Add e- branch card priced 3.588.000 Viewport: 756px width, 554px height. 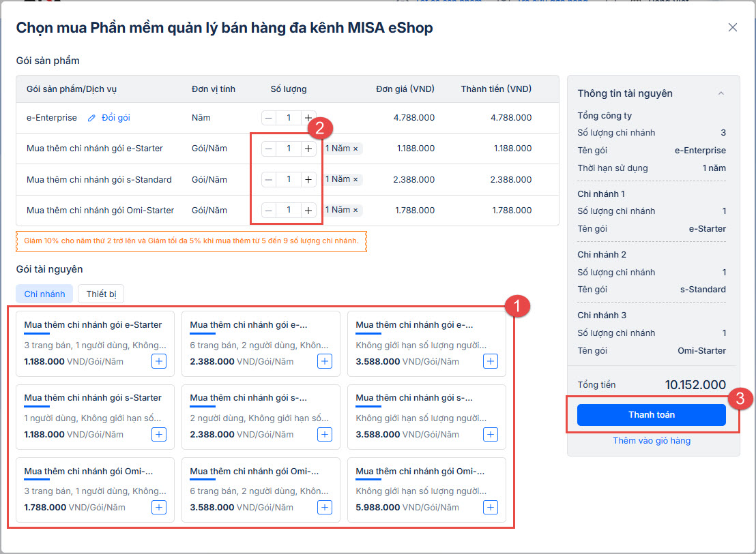(x=491, y=361)
